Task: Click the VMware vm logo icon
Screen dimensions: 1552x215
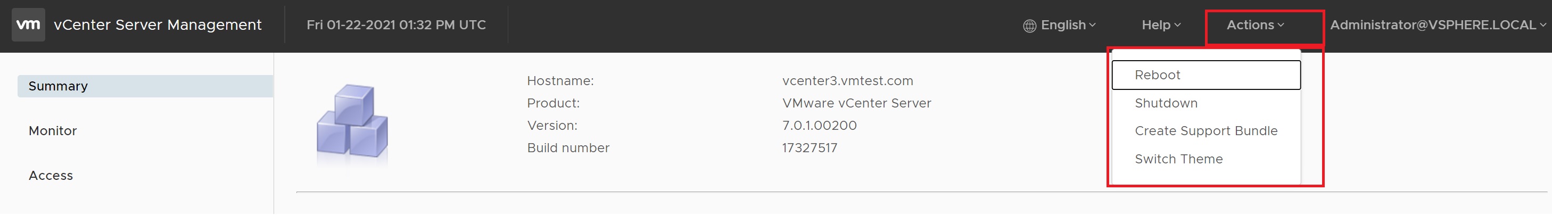Action: [28, 24]
